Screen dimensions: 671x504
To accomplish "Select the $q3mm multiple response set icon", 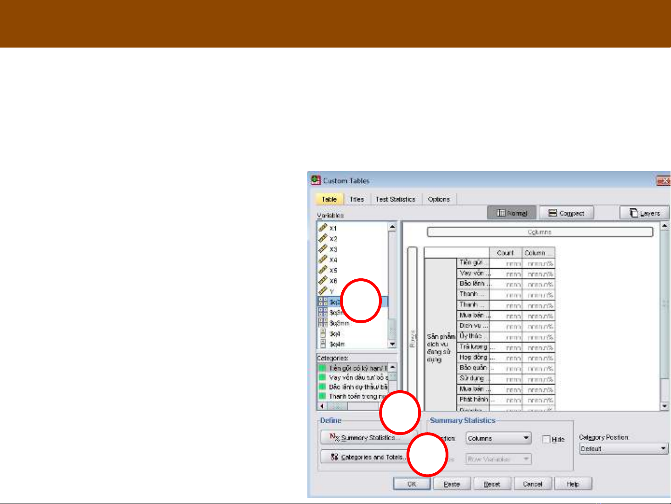I will 323,323.
